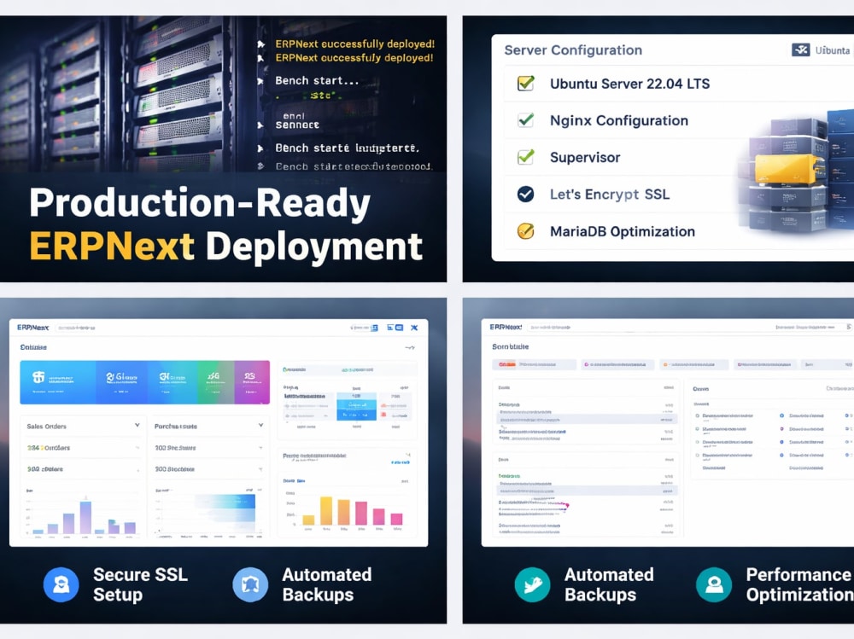The height and width of the screenshot is (639, 854).
Task: Click the blue X icon in chart dashboard header
Action: 414,328
